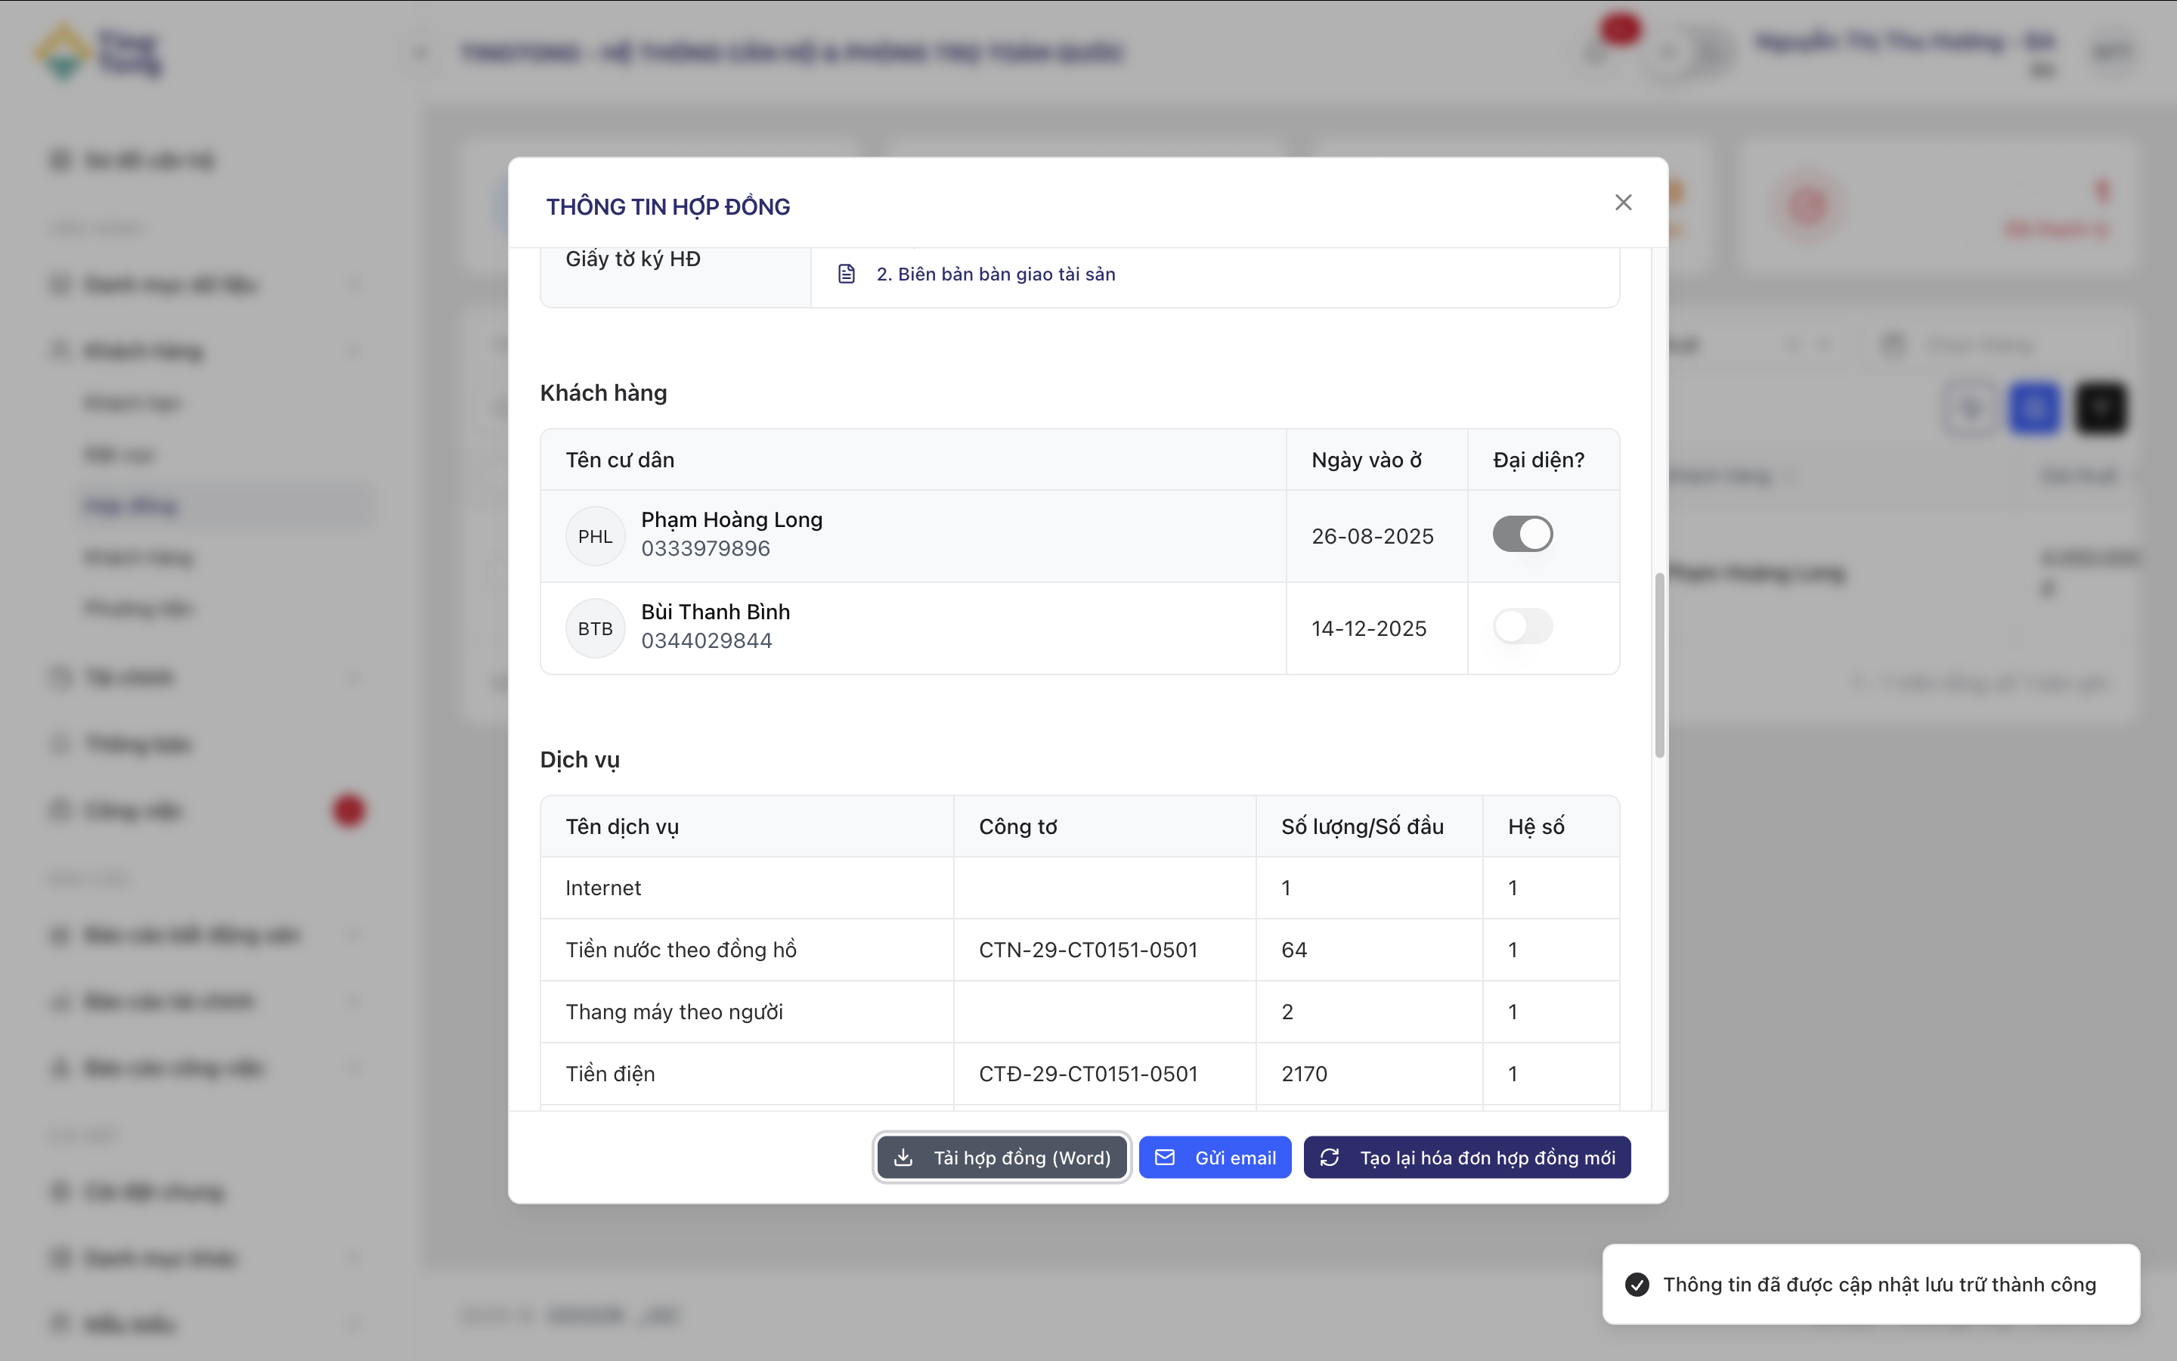Click the document icon beside Biên bản bàn giao
This screenshot has height=1361, width=2177.
tap(846, 274)
